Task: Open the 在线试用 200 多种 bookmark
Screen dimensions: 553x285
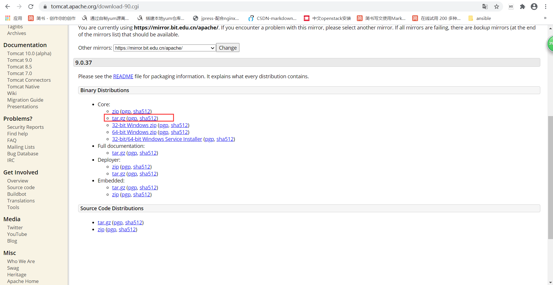Action: 436,18
